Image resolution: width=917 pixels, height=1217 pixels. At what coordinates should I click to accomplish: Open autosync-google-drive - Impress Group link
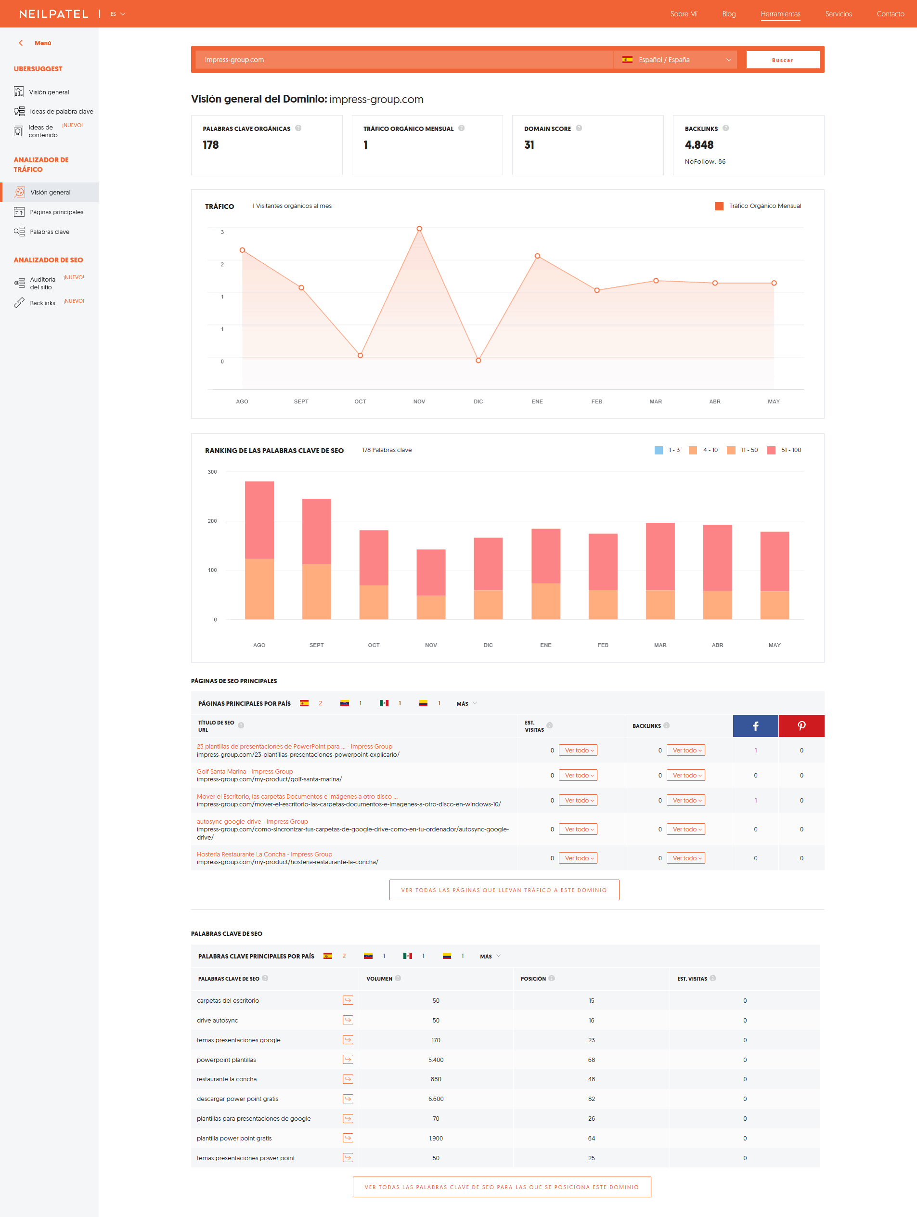253,821
